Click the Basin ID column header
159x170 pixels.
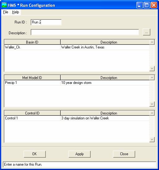(32, 42)
